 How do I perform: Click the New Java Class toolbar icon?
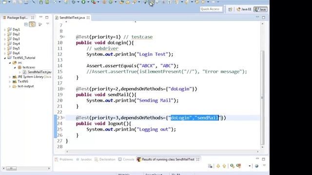click(x=111, y=2)
